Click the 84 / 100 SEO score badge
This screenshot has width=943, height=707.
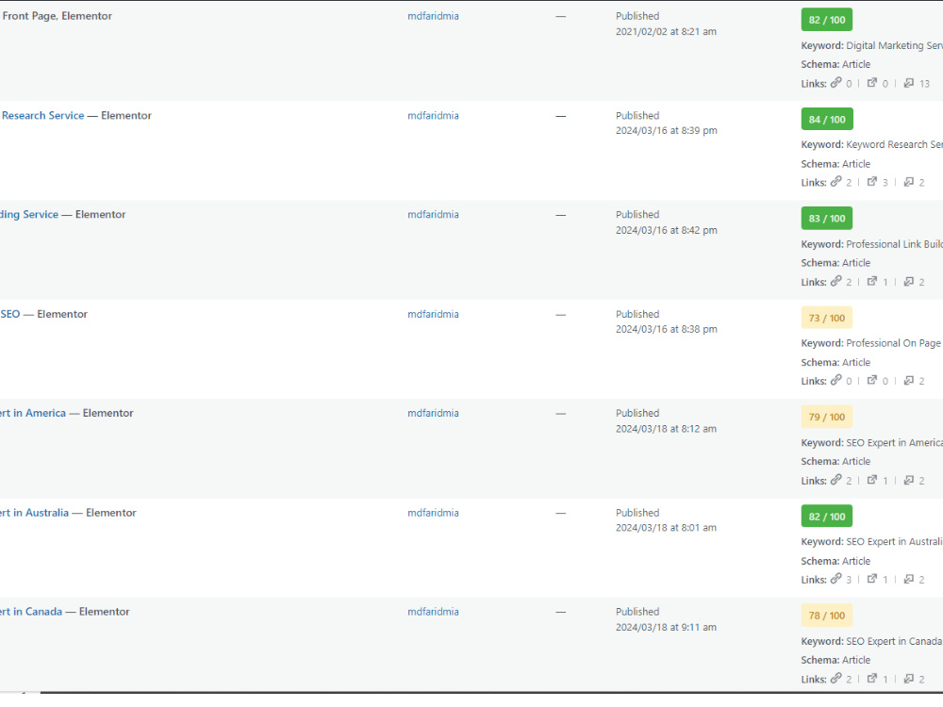click(x=826, y=119)
